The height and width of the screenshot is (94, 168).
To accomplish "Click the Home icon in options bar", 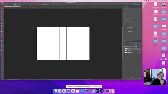I will [x=2, y=4].
